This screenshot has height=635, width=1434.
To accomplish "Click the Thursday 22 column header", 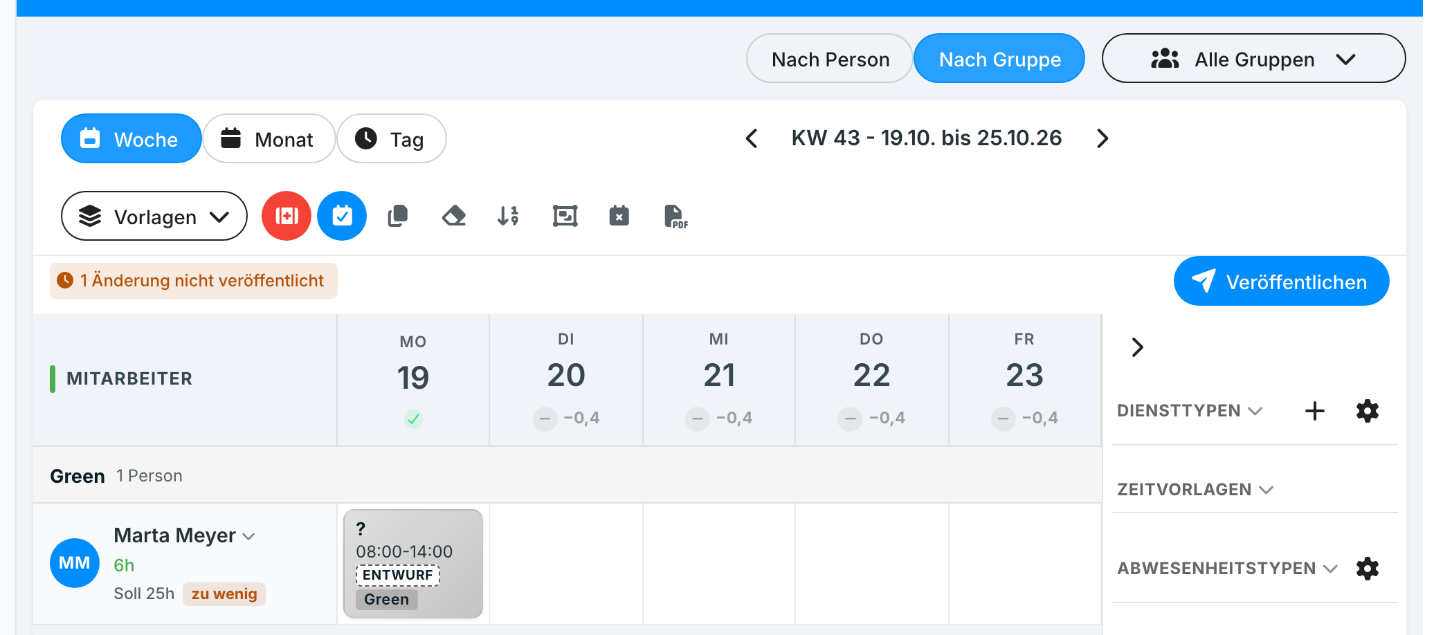I will (x=872, y=379).
